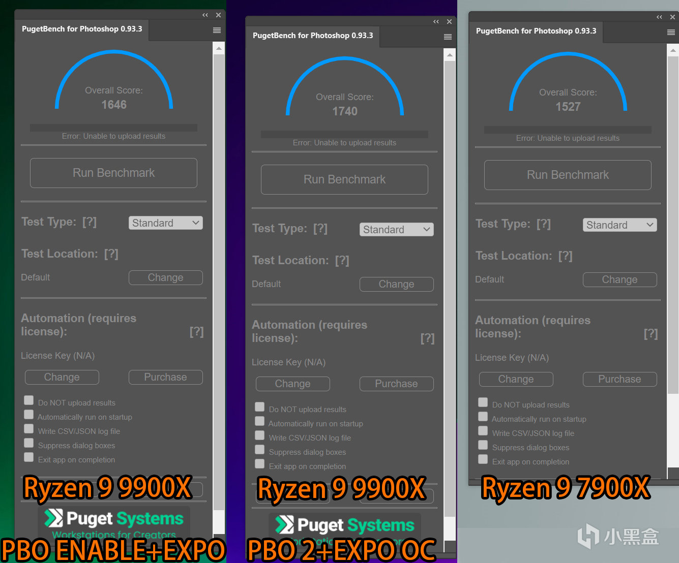This screenshot has width=679, height=563.
Task: Click Automation [?] help in 1527-score panel
Action: point(651,334)
